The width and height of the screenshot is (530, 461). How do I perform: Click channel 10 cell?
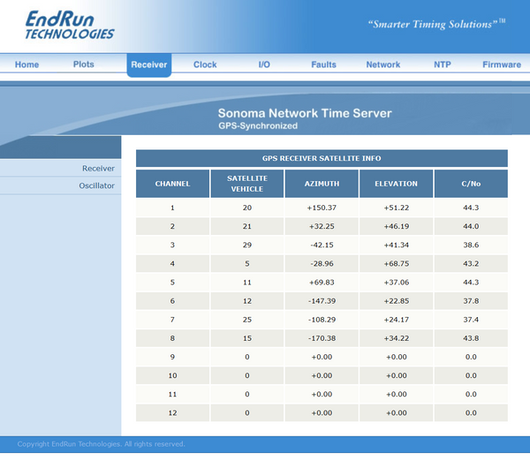point(172,375)
